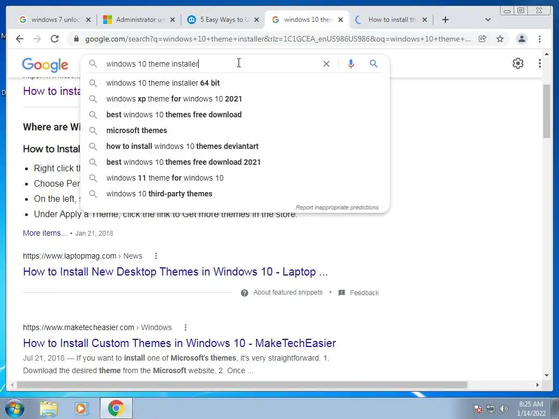Open the MakeTechEasier custom themes result
The height and width of the screenshot is (419, 559).
click(x=179, y=343)
